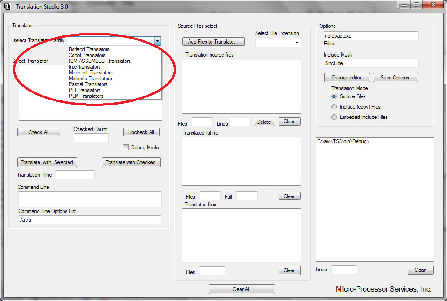The image size is (447, 301).
Task: Select Embeded Include Files mode
Action: [334, 117]
